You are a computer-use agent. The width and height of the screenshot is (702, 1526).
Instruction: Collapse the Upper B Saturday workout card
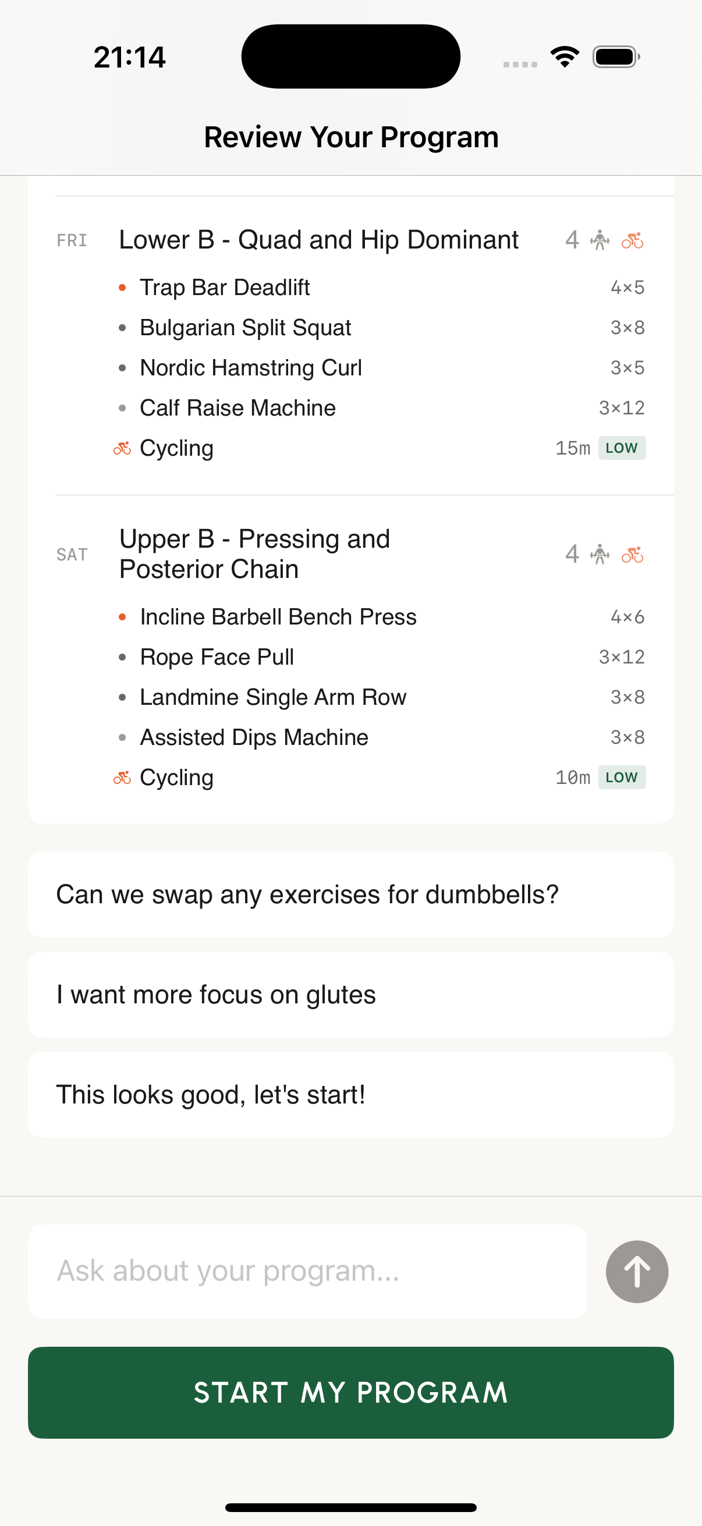click(255, 553)
